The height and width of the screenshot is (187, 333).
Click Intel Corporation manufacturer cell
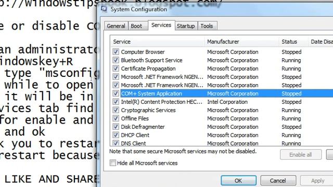227,102
